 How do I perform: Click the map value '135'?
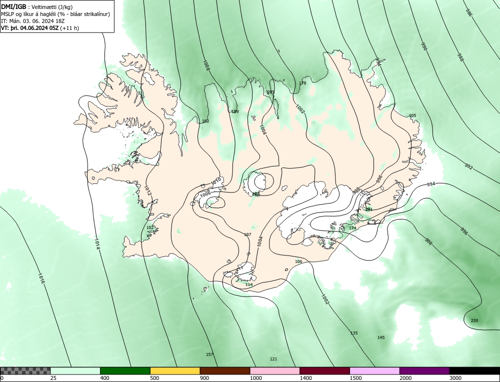pos(354,333)
